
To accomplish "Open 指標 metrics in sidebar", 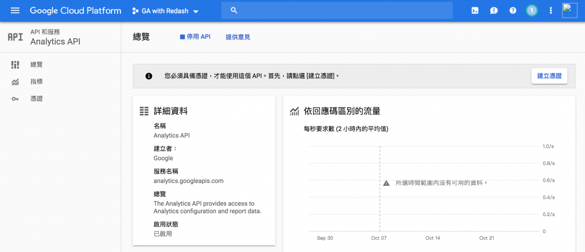I will [37, 82].
